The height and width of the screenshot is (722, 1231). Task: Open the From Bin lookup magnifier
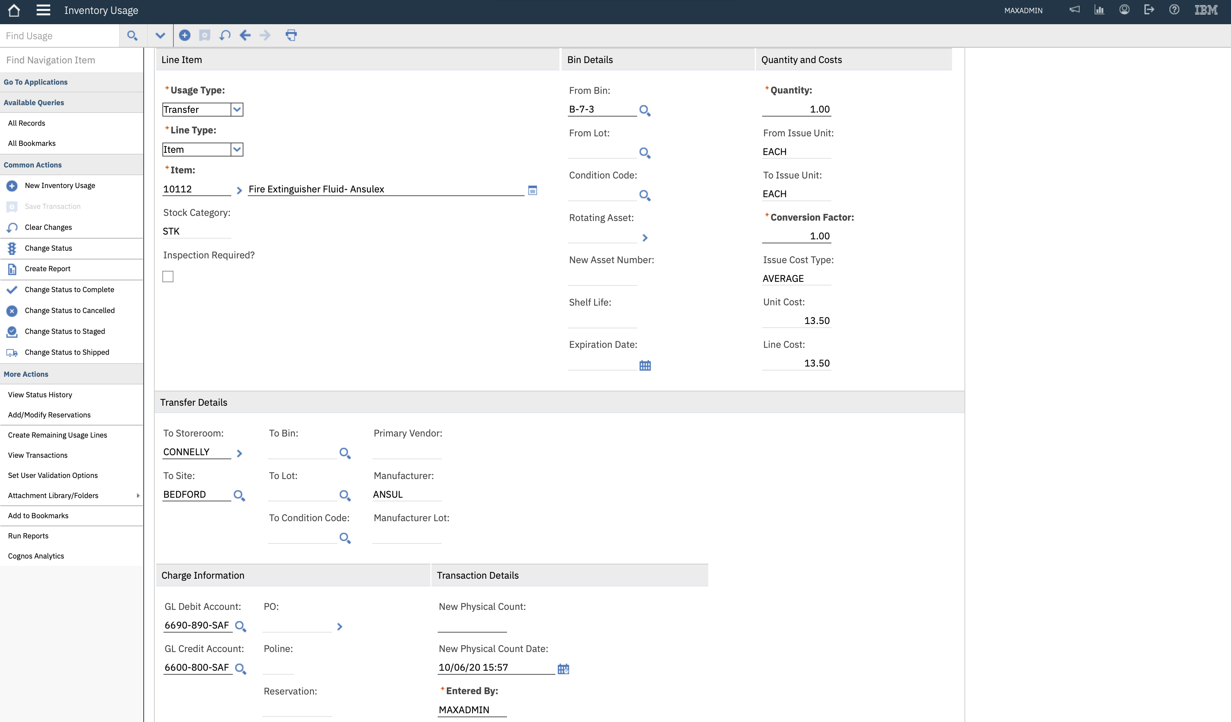[644, 110]
